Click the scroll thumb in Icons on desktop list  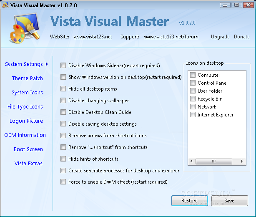point(214,161)
